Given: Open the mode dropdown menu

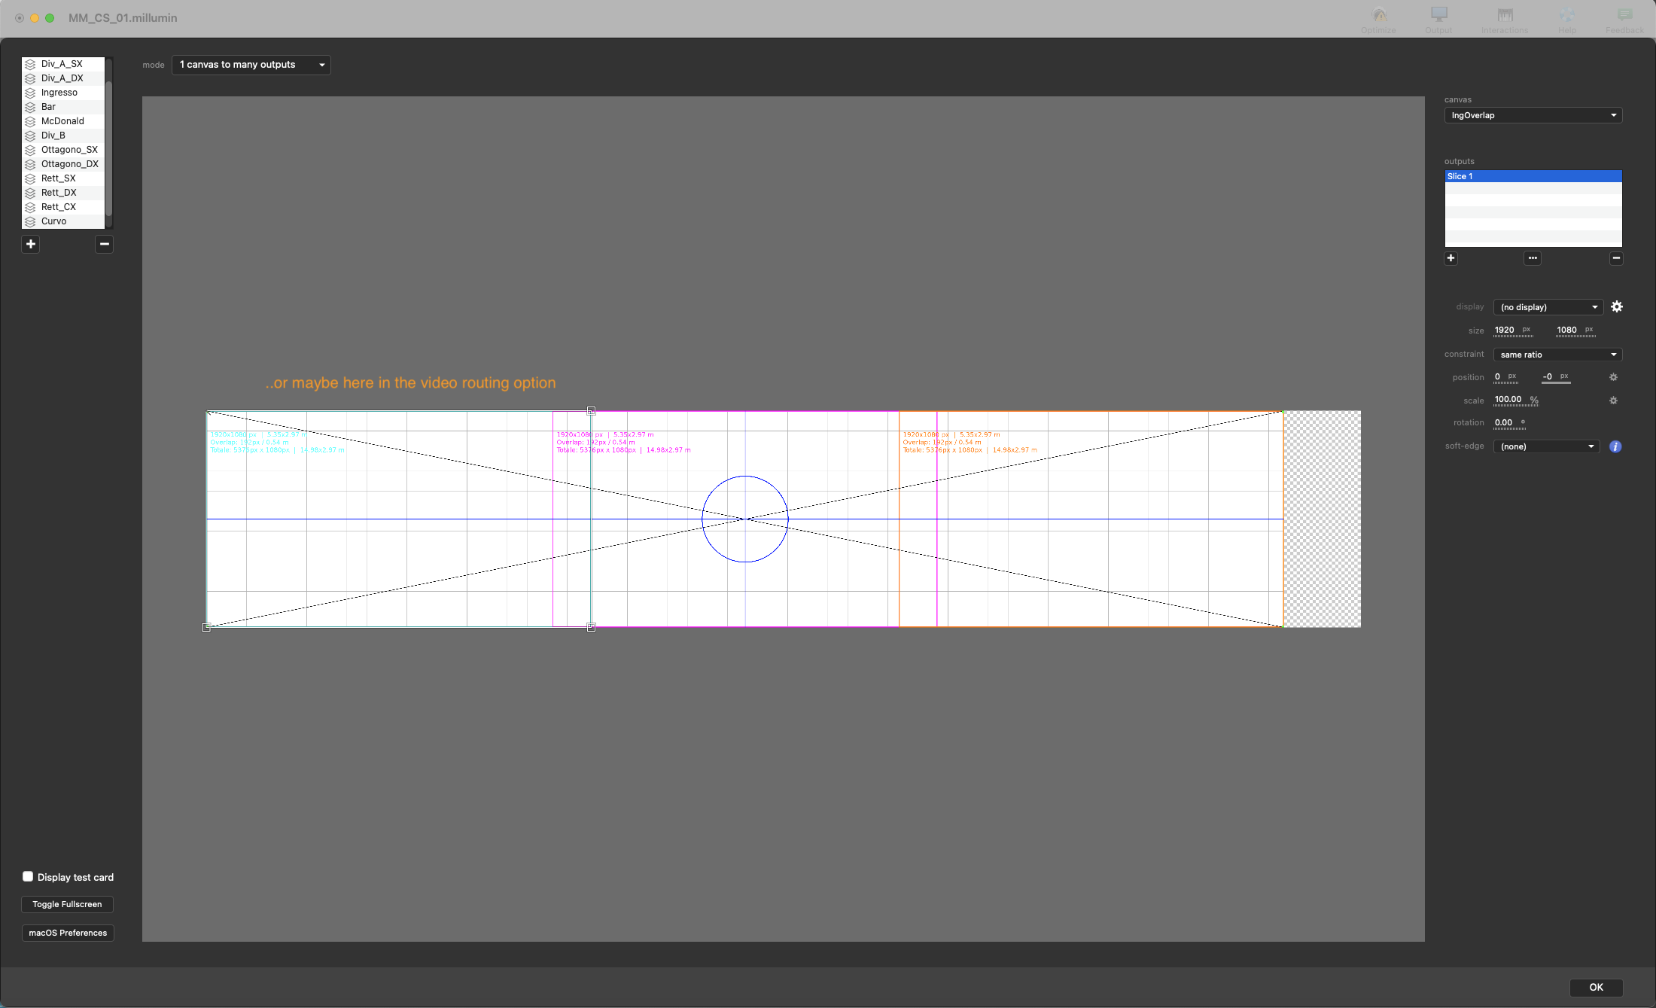Looking at the screenshot, I should coord(251,65).
